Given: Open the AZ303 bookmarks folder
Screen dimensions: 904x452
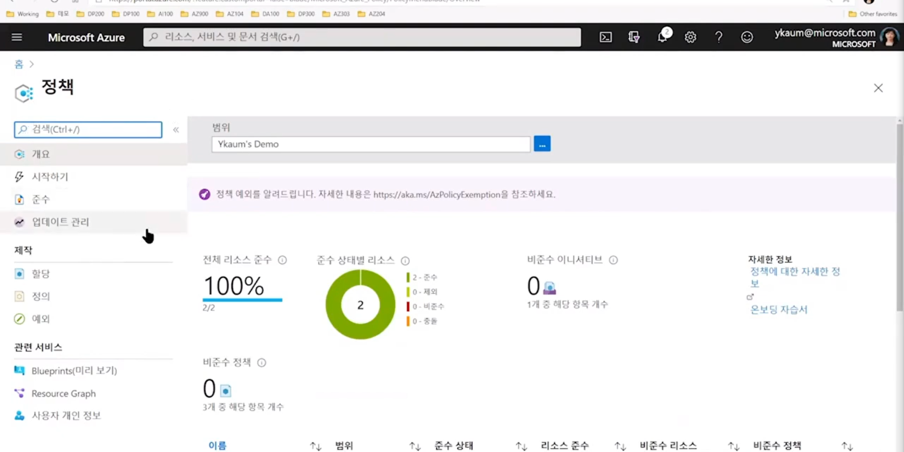Looking at the screenshot, I should pyautogui.click(x=336, y=14).
